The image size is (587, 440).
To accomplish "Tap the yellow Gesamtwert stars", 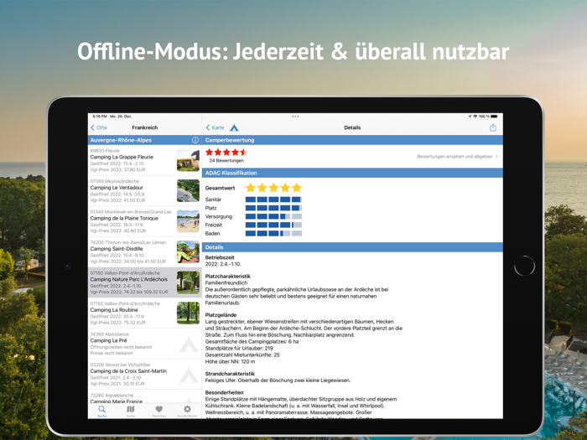I will (273, 188).
